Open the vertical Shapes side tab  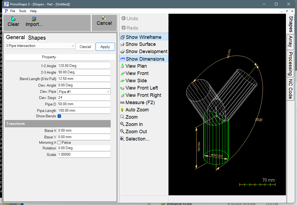[x=291, y=24]
